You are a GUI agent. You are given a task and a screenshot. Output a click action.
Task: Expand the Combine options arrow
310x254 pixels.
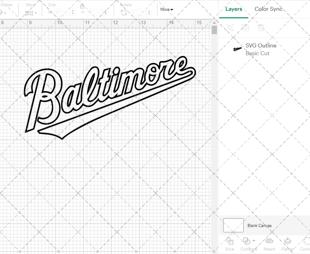click(x=253, y=241)
